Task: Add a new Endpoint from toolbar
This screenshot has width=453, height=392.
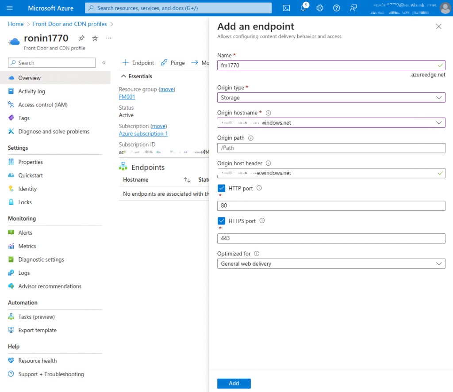Action: (138, 63)
